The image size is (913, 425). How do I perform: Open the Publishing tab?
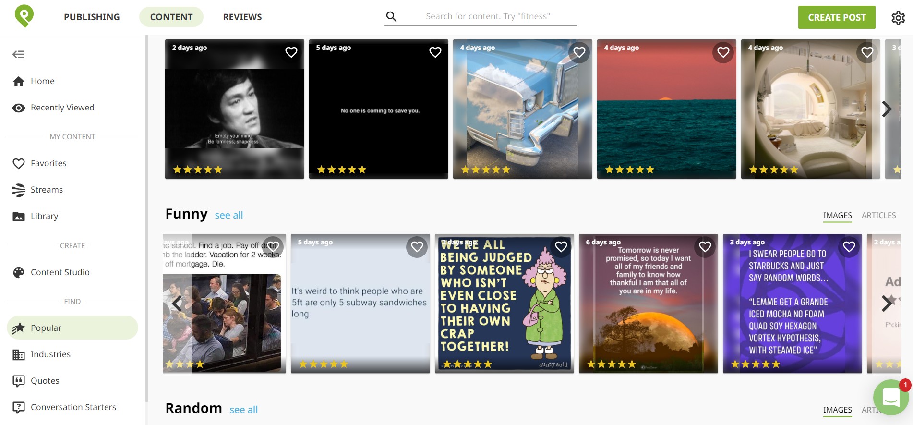[92, 17]
